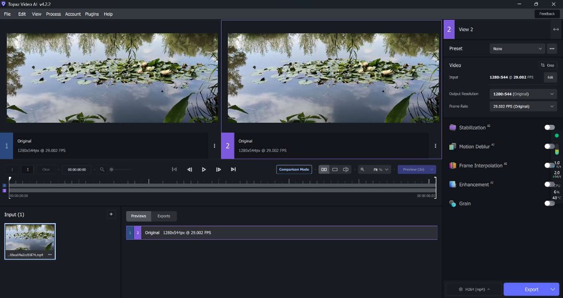Jump to the last frame
This screenshot has height=298, width=563.
233,170
